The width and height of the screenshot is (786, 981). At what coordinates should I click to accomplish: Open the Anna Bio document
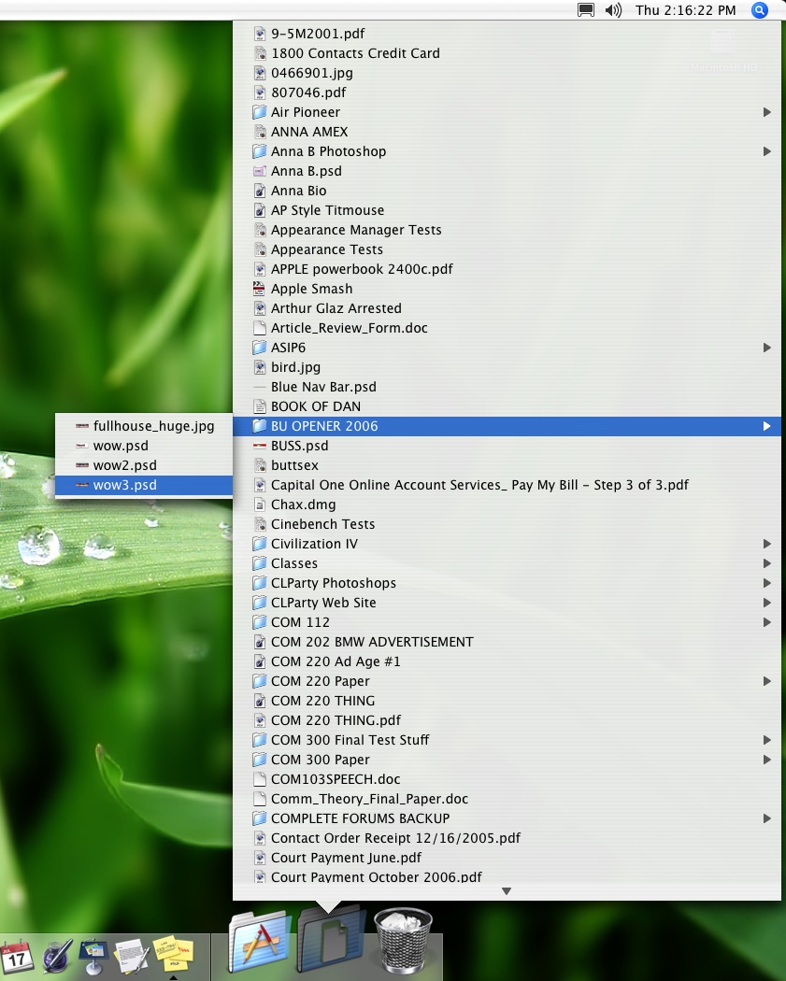point(507,191)
